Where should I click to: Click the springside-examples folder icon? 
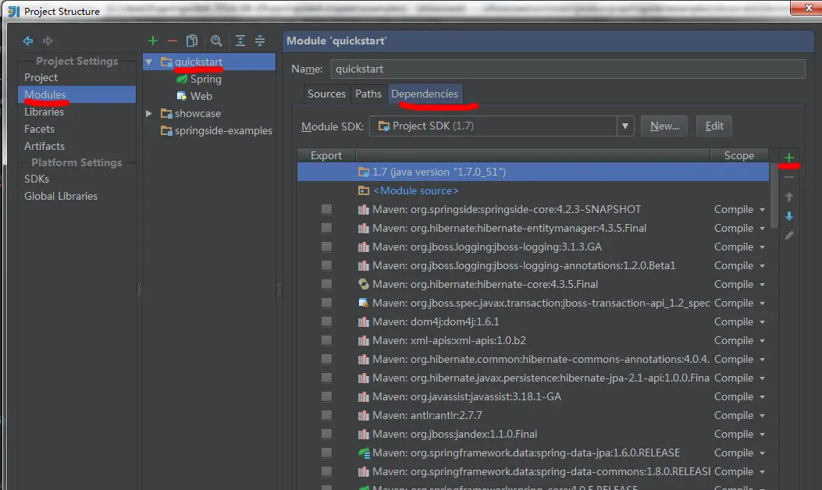point(166,130)
